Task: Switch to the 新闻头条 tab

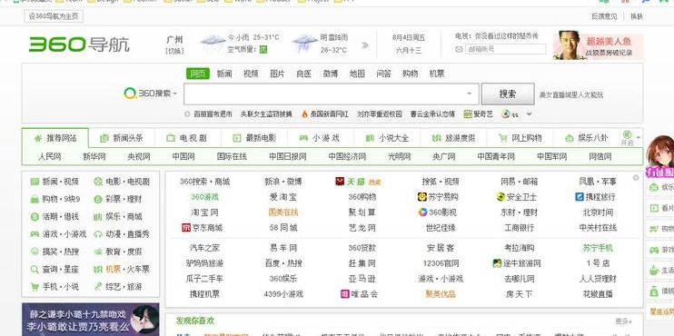Action: coord(122,138)
